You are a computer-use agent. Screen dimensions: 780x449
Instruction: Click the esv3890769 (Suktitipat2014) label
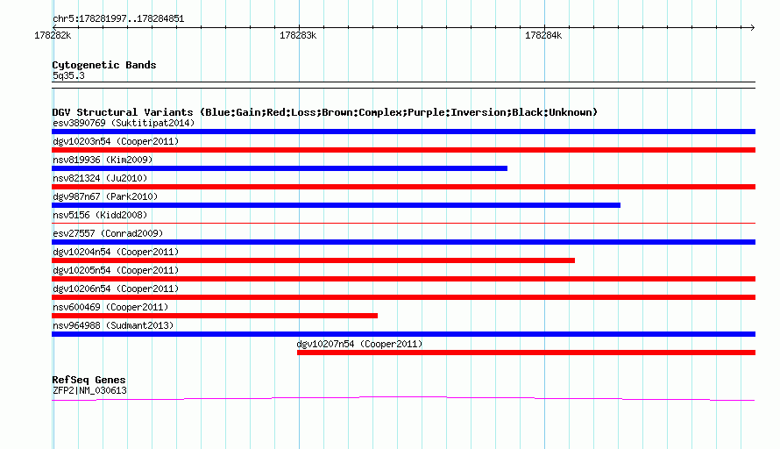tap(124, 123)
